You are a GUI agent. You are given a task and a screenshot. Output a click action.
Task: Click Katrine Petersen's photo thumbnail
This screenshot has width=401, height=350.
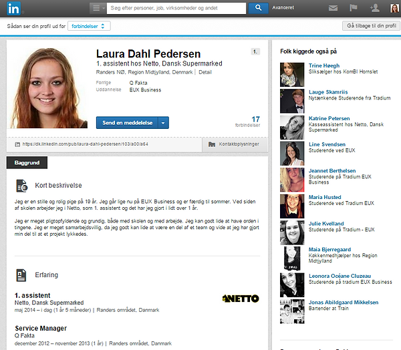coord(292,128)
